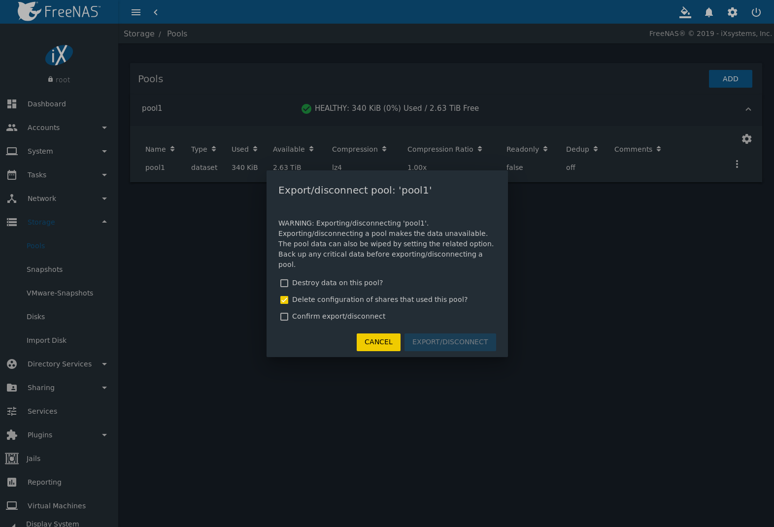Screen dimensions: 774x527
Task: Toggle the hamburger menu icon
Action: click(136, 12)
